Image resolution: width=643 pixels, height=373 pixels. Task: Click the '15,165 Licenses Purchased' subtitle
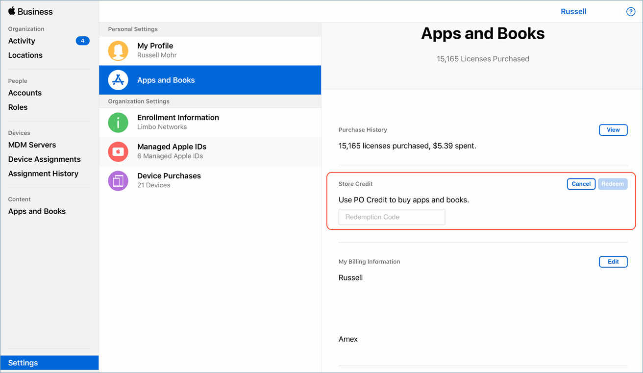483,59
